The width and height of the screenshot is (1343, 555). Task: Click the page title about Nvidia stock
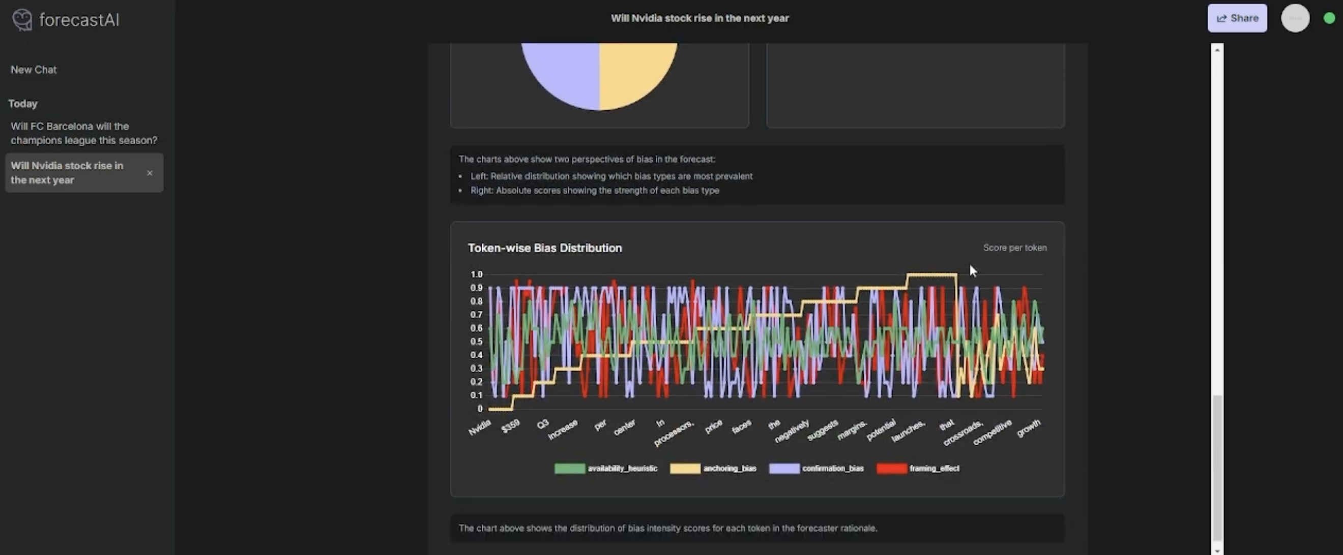[699, 18]
